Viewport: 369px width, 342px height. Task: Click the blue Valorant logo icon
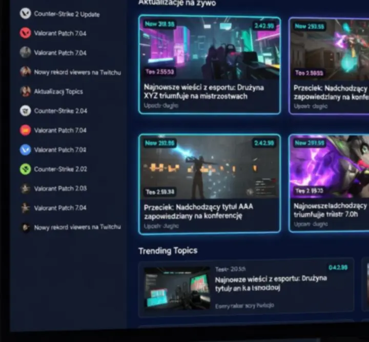[x=25, y=149]
